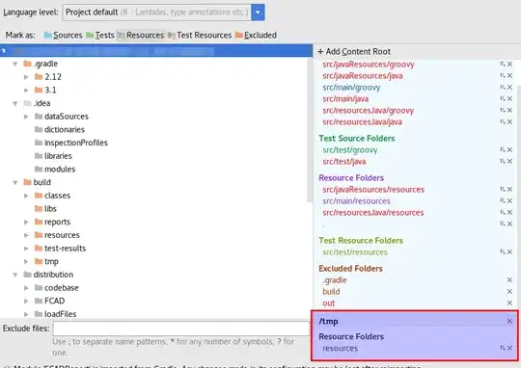Click Add Content Root

click(x=354, y=51)
